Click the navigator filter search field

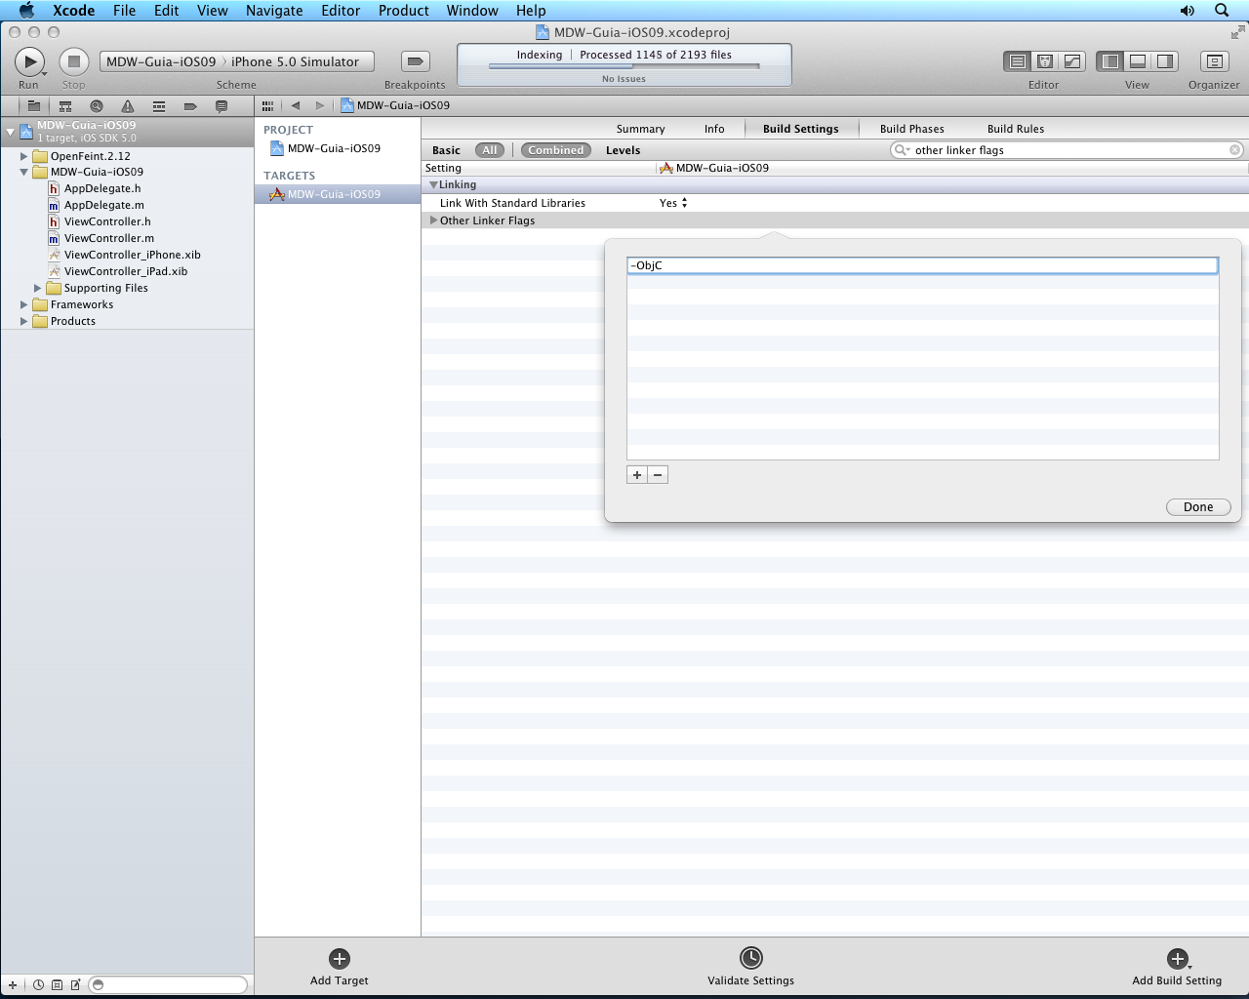pyautogui.click(x=168, y=984)
